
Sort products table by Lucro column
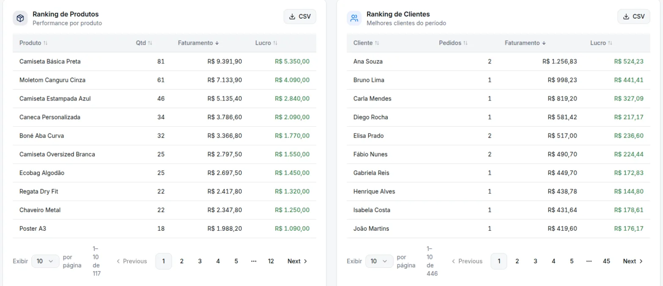[x=266, y=43]
